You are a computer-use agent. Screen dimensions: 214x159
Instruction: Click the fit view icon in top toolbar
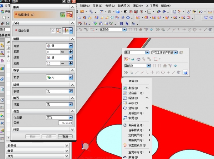click(102, 12)
